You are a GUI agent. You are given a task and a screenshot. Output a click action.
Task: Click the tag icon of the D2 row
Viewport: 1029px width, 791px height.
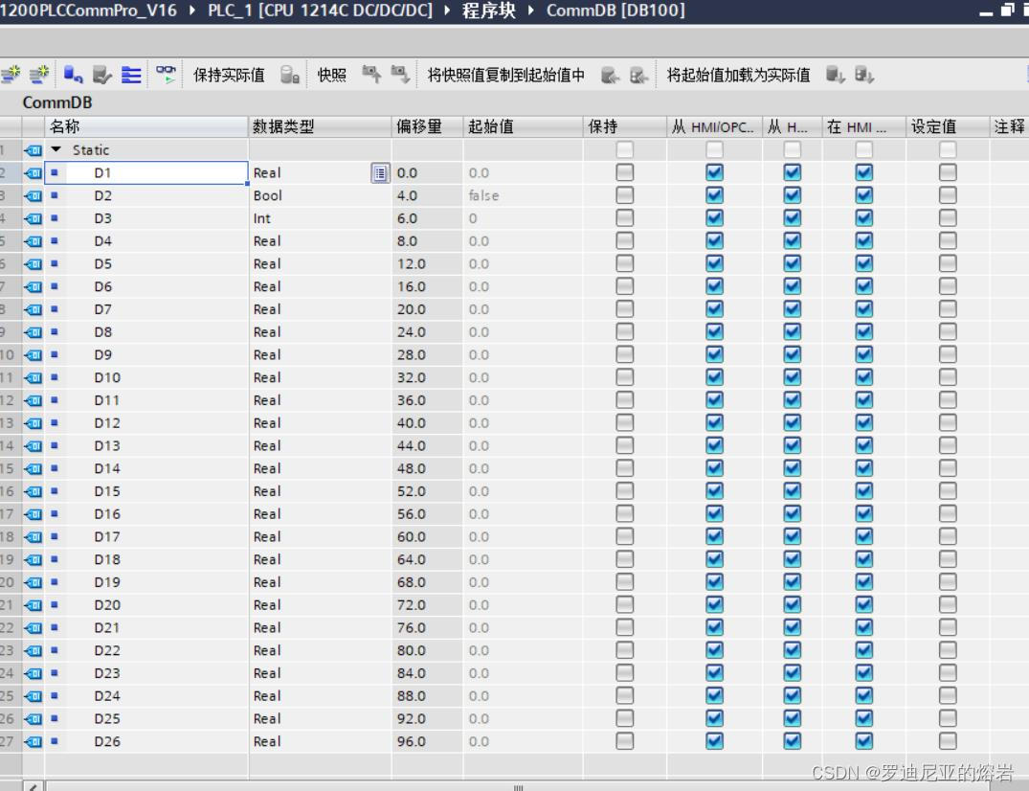click(x=33, y=195)
